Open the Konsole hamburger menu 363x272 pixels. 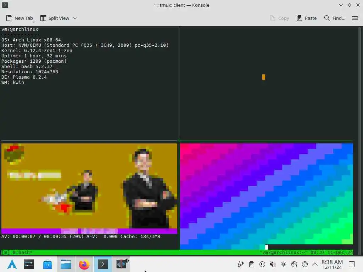click(354, 18)
